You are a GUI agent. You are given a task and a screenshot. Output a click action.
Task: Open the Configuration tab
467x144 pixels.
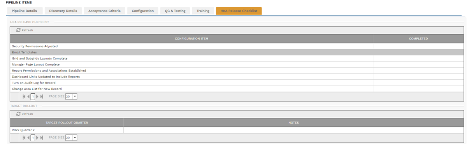[x=142, y=11]
